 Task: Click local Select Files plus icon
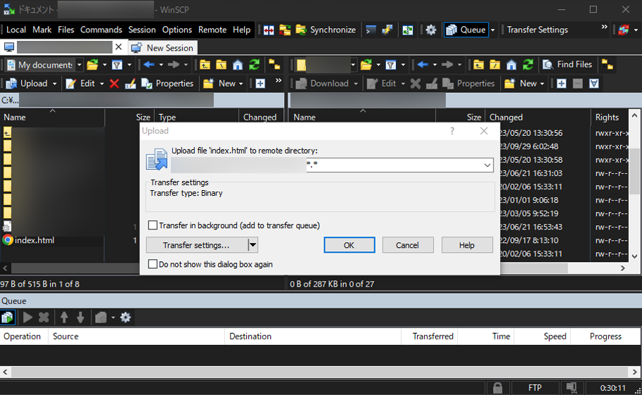point(260,84)
